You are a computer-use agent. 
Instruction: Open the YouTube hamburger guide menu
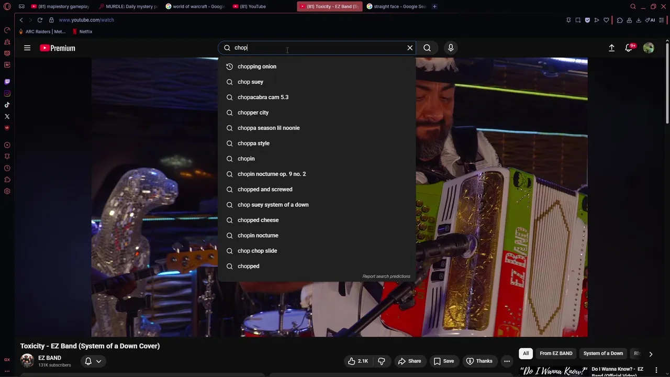tap(27, 48)
